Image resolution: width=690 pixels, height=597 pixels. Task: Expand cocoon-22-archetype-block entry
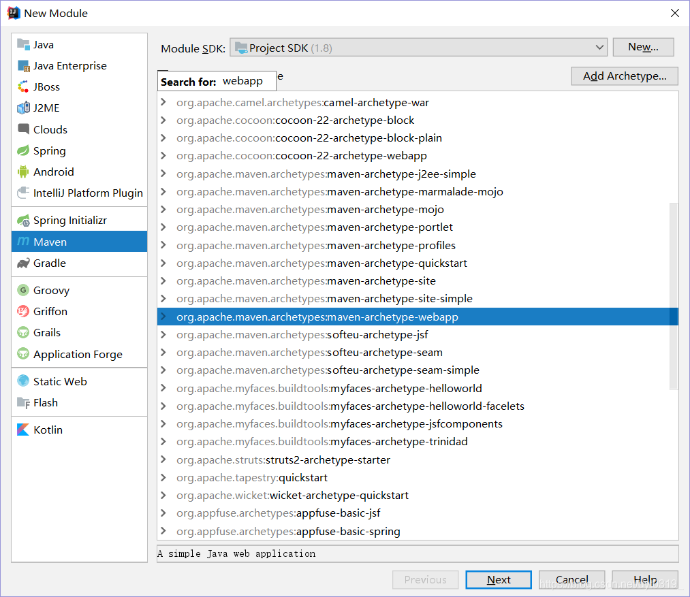(163, 120)
